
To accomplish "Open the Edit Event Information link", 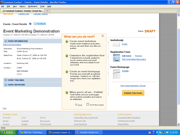I will point(12,45).
